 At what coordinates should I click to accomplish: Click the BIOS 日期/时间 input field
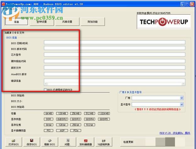(115, 42)
